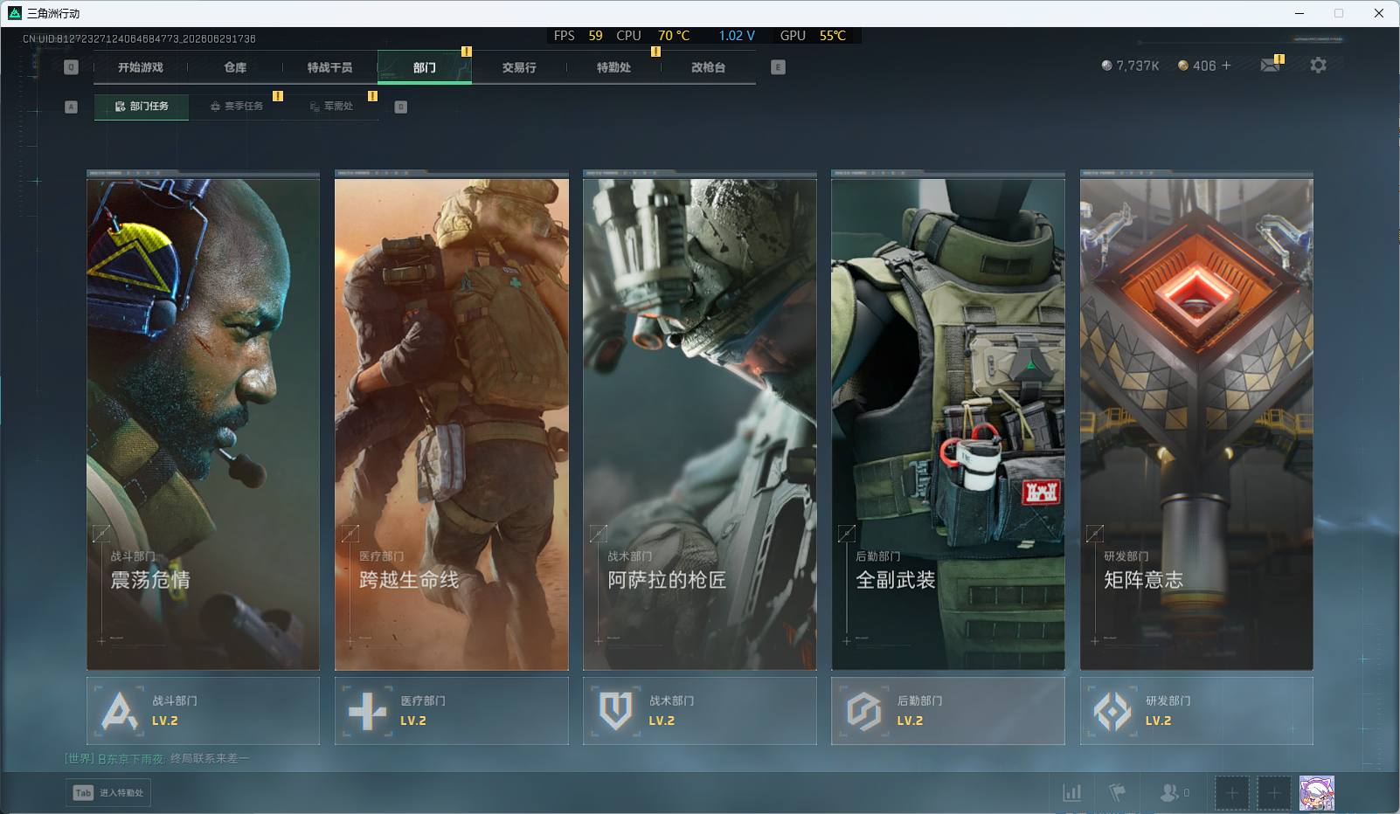Select the 部门任务 sub-tab
The image size is (1400, 814).
(x=142, y=107)
